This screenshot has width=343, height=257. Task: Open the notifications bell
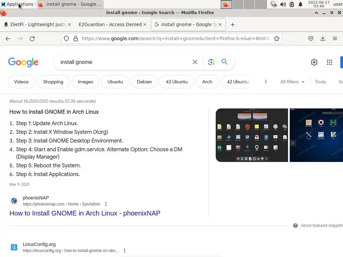(300, 4)
